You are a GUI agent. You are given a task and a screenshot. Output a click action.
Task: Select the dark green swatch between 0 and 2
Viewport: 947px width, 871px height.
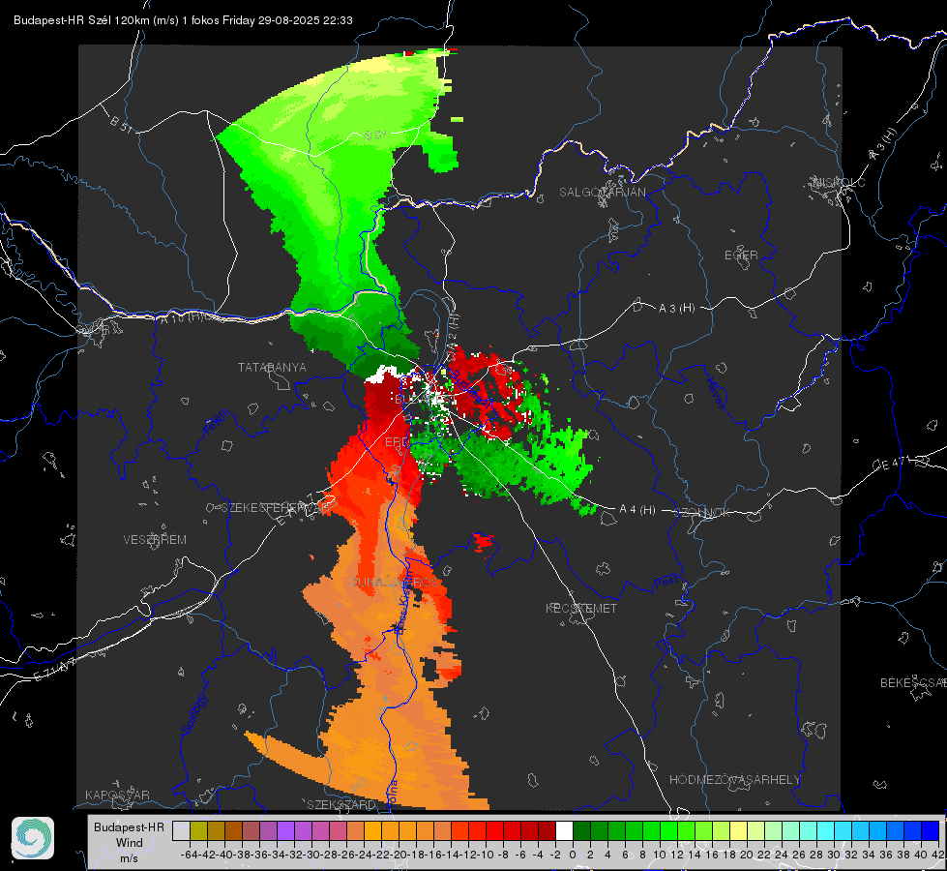[x=581, y=830]
